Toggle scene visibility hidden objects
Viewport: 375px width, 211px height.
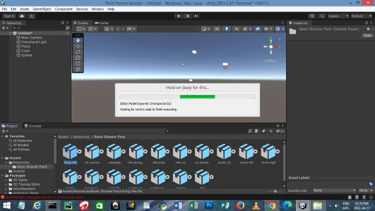click(258, 29)
